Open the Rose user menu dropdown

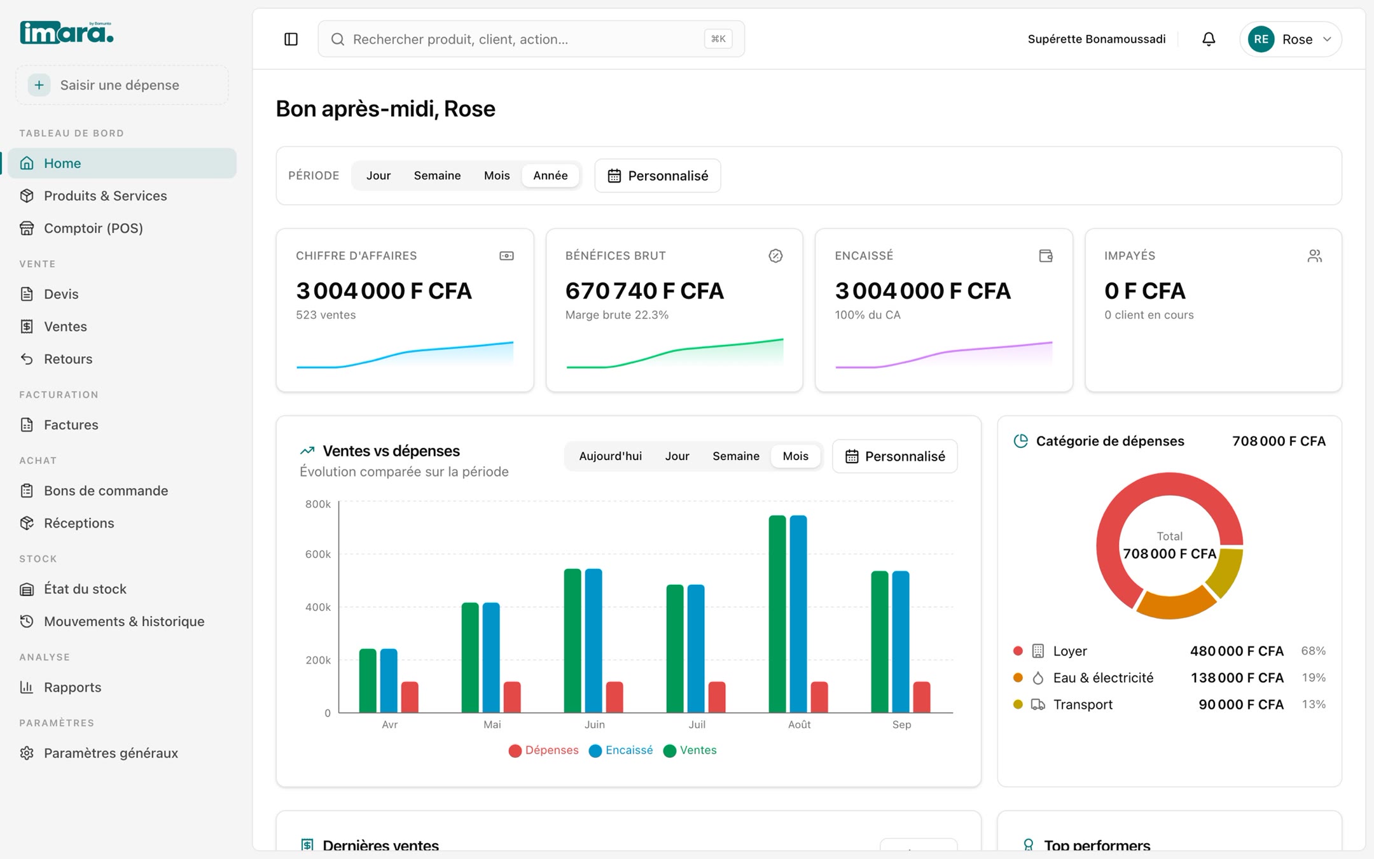pos(1290,39)
